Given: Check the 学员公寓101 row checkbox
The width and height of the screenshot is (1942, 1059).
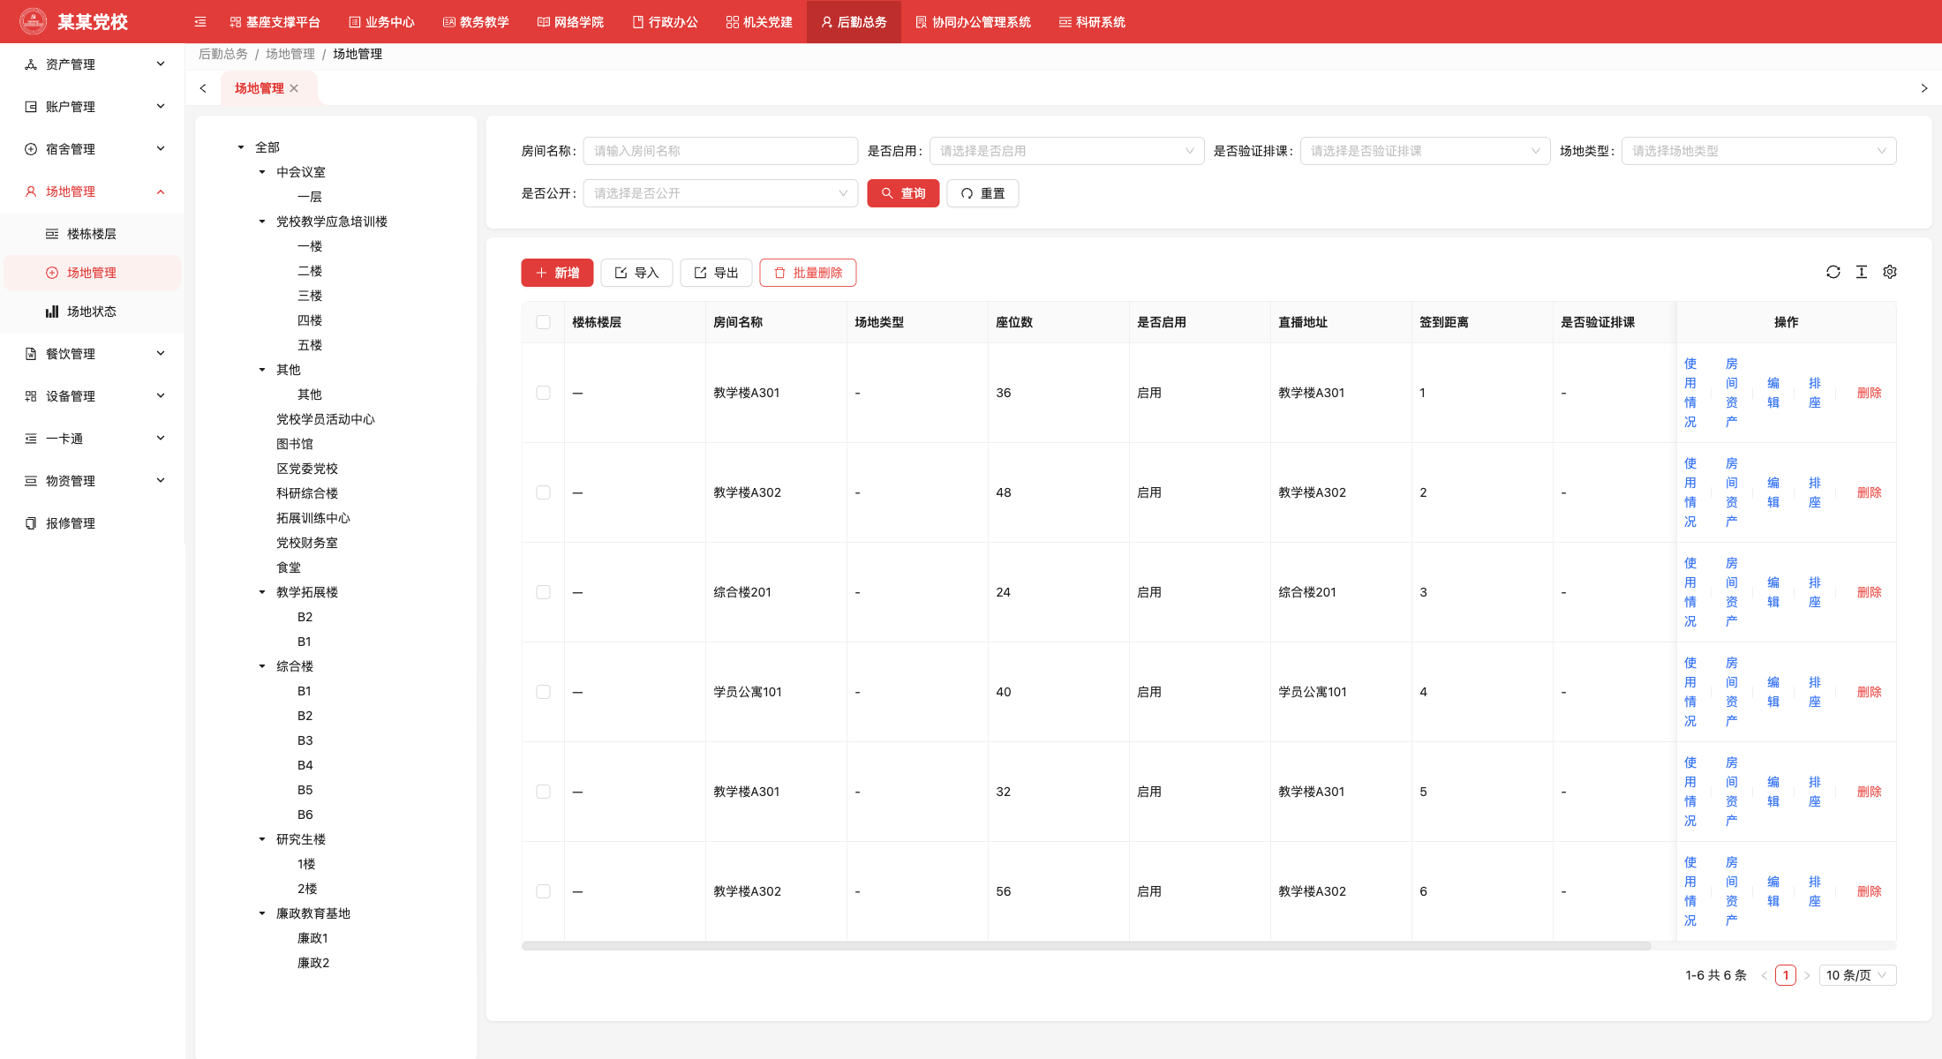Looking at the screenshot, I should pos(544,692).
